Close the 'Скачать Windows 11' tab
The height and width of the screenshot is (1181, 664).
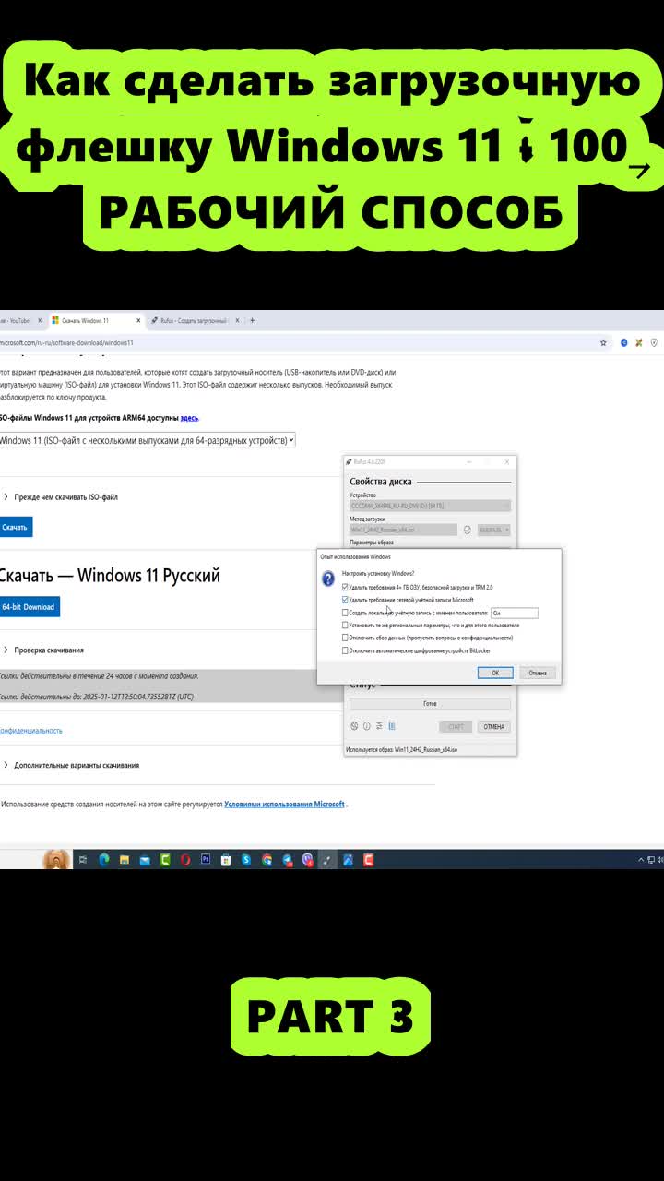pyautogui.click(x=138, y=320)
